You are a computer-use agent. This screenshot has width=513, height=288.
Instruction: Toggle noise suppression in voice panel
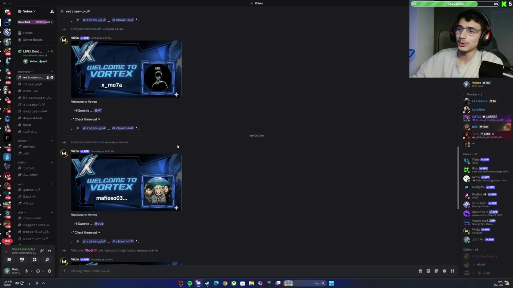click(42, 251)
